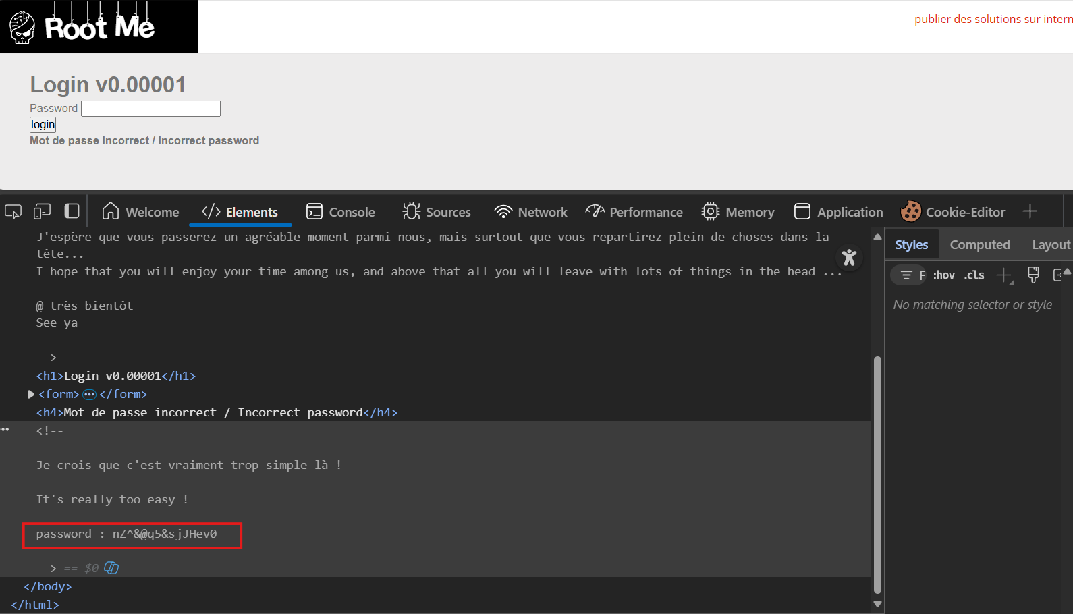The height and width of the screenshot is (614, 1073).
Task: Open the Cookie-Editor cookie icon
Action: [910, 212]
